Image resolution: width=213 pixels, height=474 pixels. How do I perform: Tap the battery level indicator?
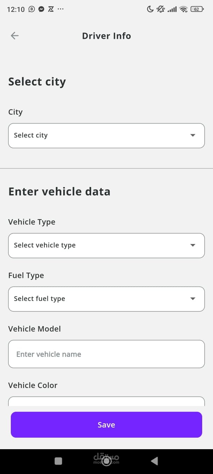click(197, 9)
